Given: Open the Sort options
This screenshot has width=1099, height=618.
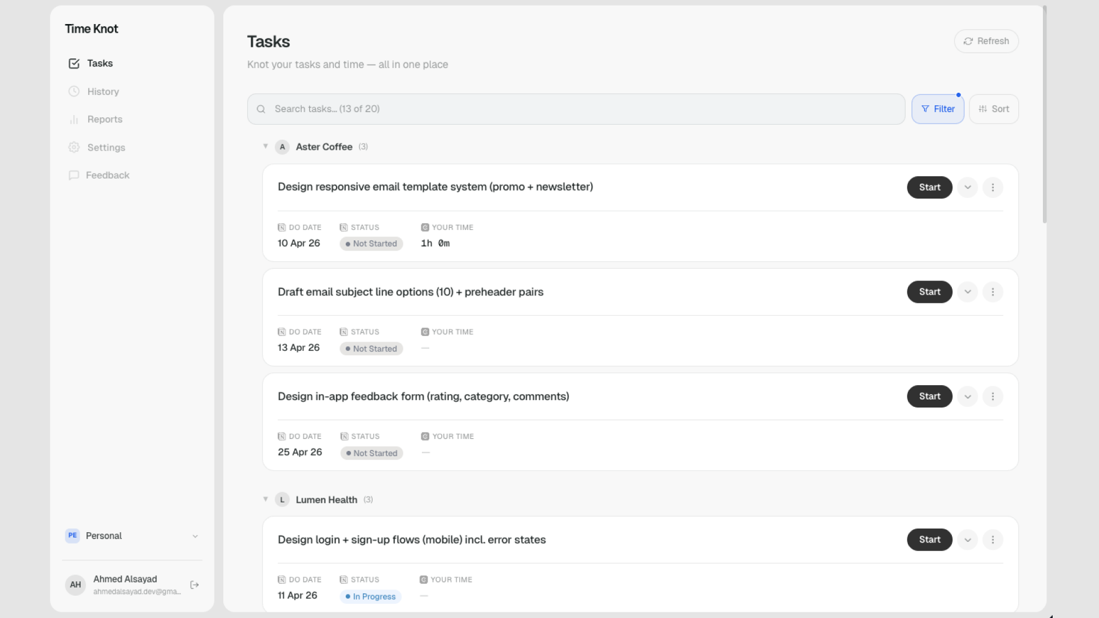Looking at the screenshot, I should click(x=994, y=109).
